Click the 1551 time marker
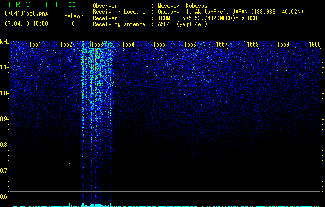This screenshot has height=207, width=325. 35,45
